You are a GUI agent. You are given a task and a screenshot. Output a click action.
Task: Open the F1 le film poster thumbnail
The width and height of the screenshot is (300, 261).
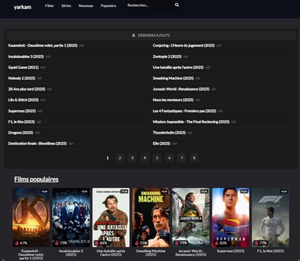(x=271, y=217)
